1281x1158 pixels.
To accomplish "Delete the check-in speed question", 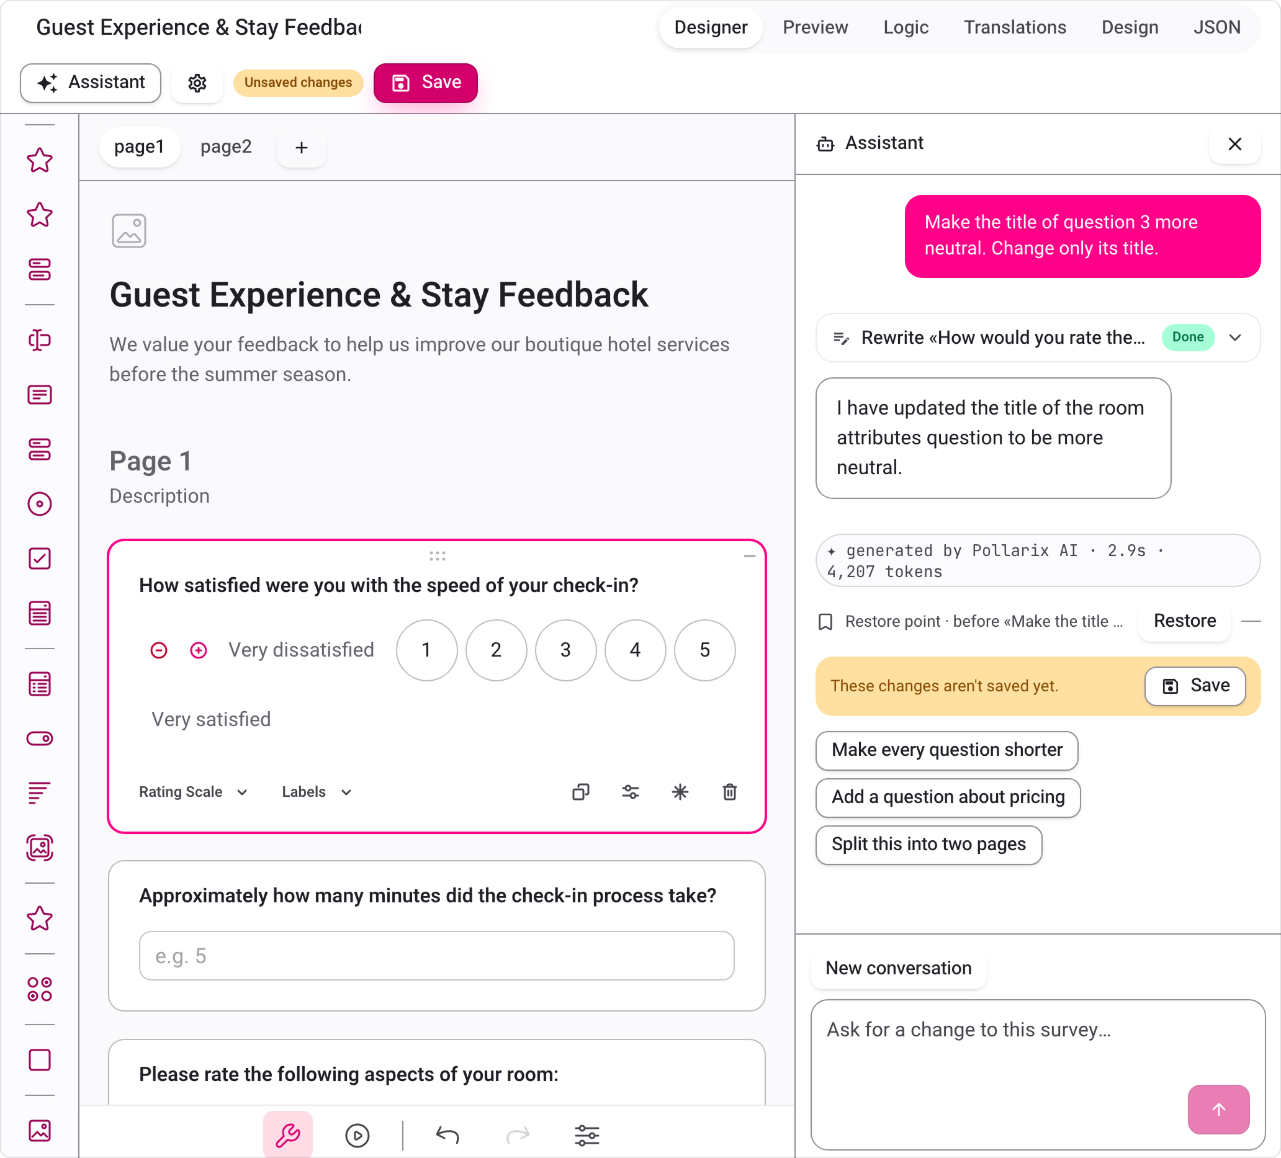I will 729,791.
